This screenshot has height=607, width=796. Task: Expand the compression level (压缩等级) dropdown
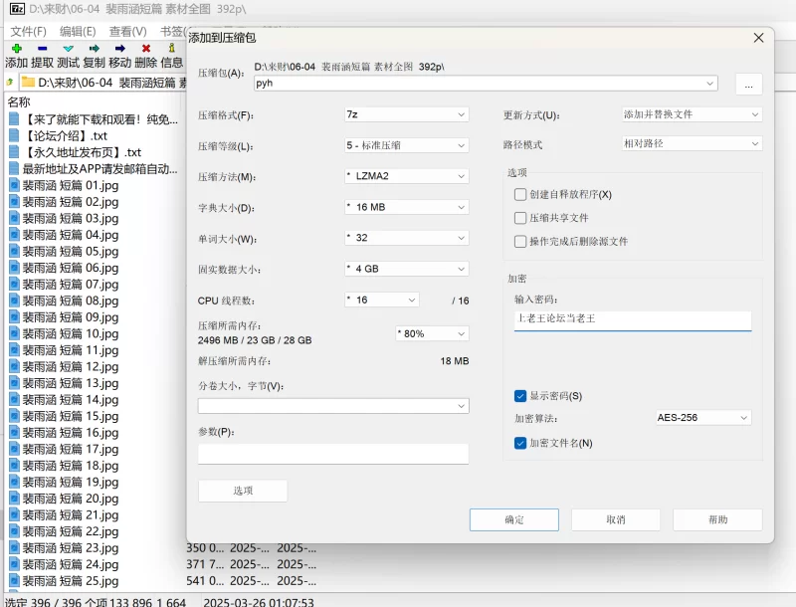pos(405,145)
